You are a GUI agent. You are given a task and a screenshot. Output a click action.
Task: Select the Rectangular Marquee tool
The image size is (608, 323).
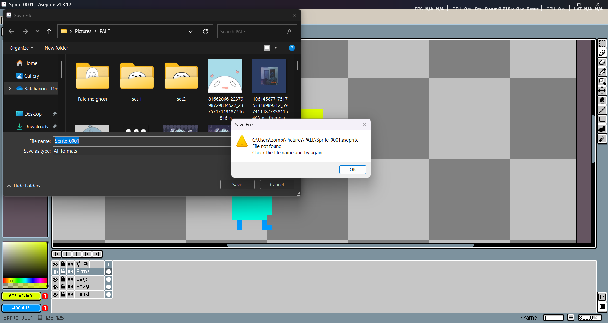[603, 43]
